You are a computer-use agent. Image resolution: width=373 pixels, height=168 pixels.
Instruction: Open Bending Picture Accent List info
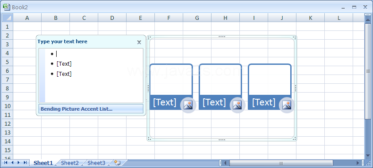[x=91, y=109]
